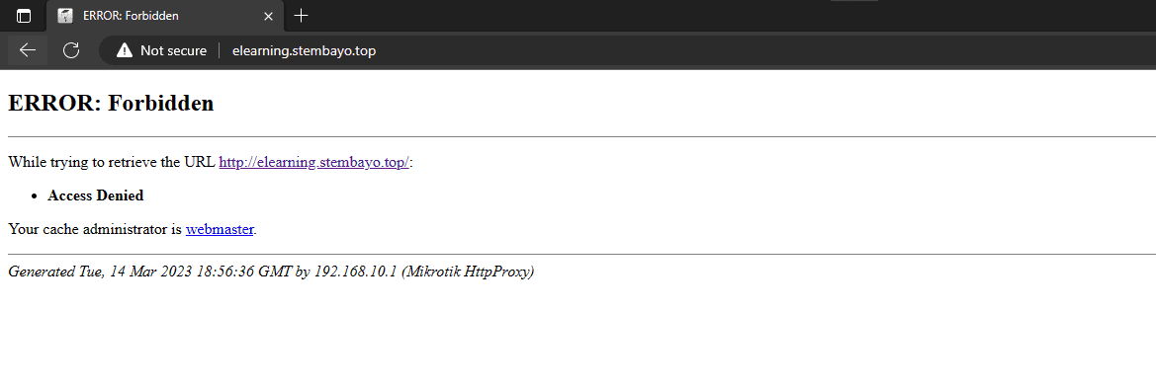Click the Generated timestamp footer line
This screenshot has width=1156, height=389.
coord(271,272)
